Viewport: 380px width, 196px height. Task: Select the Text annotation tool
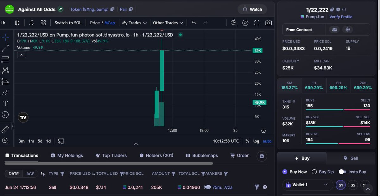[x=5, y=104]
